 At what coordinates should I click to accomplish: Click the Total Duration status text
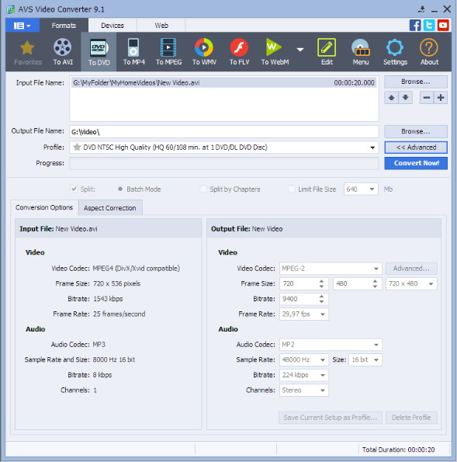398,450
